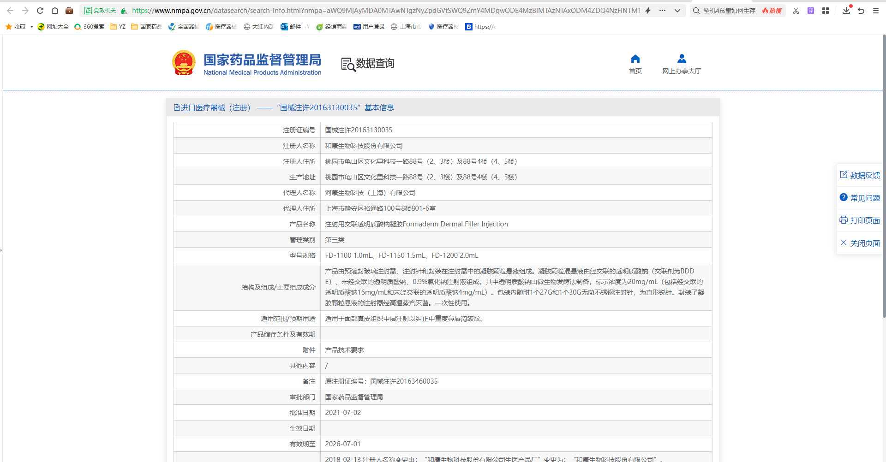This screenshot has width=886, height=462.
Task: Open 常见问题 FAQ
Action: coord(860,198)
